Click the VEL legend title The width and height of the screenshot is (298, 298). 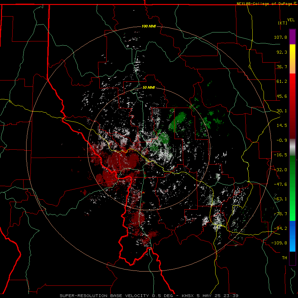291,20
